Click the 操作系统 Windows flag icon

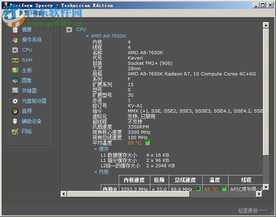15,40
